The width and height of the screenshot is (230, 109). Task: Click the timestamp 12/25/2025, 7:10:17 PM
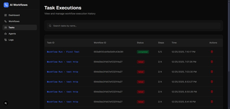click(x=183, y=52)
